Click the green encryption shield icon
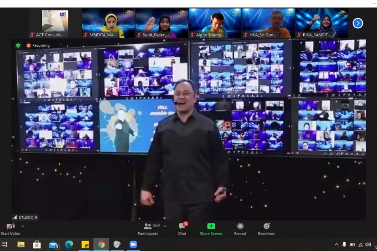The image size is (377, 251). tap(18, 45)
